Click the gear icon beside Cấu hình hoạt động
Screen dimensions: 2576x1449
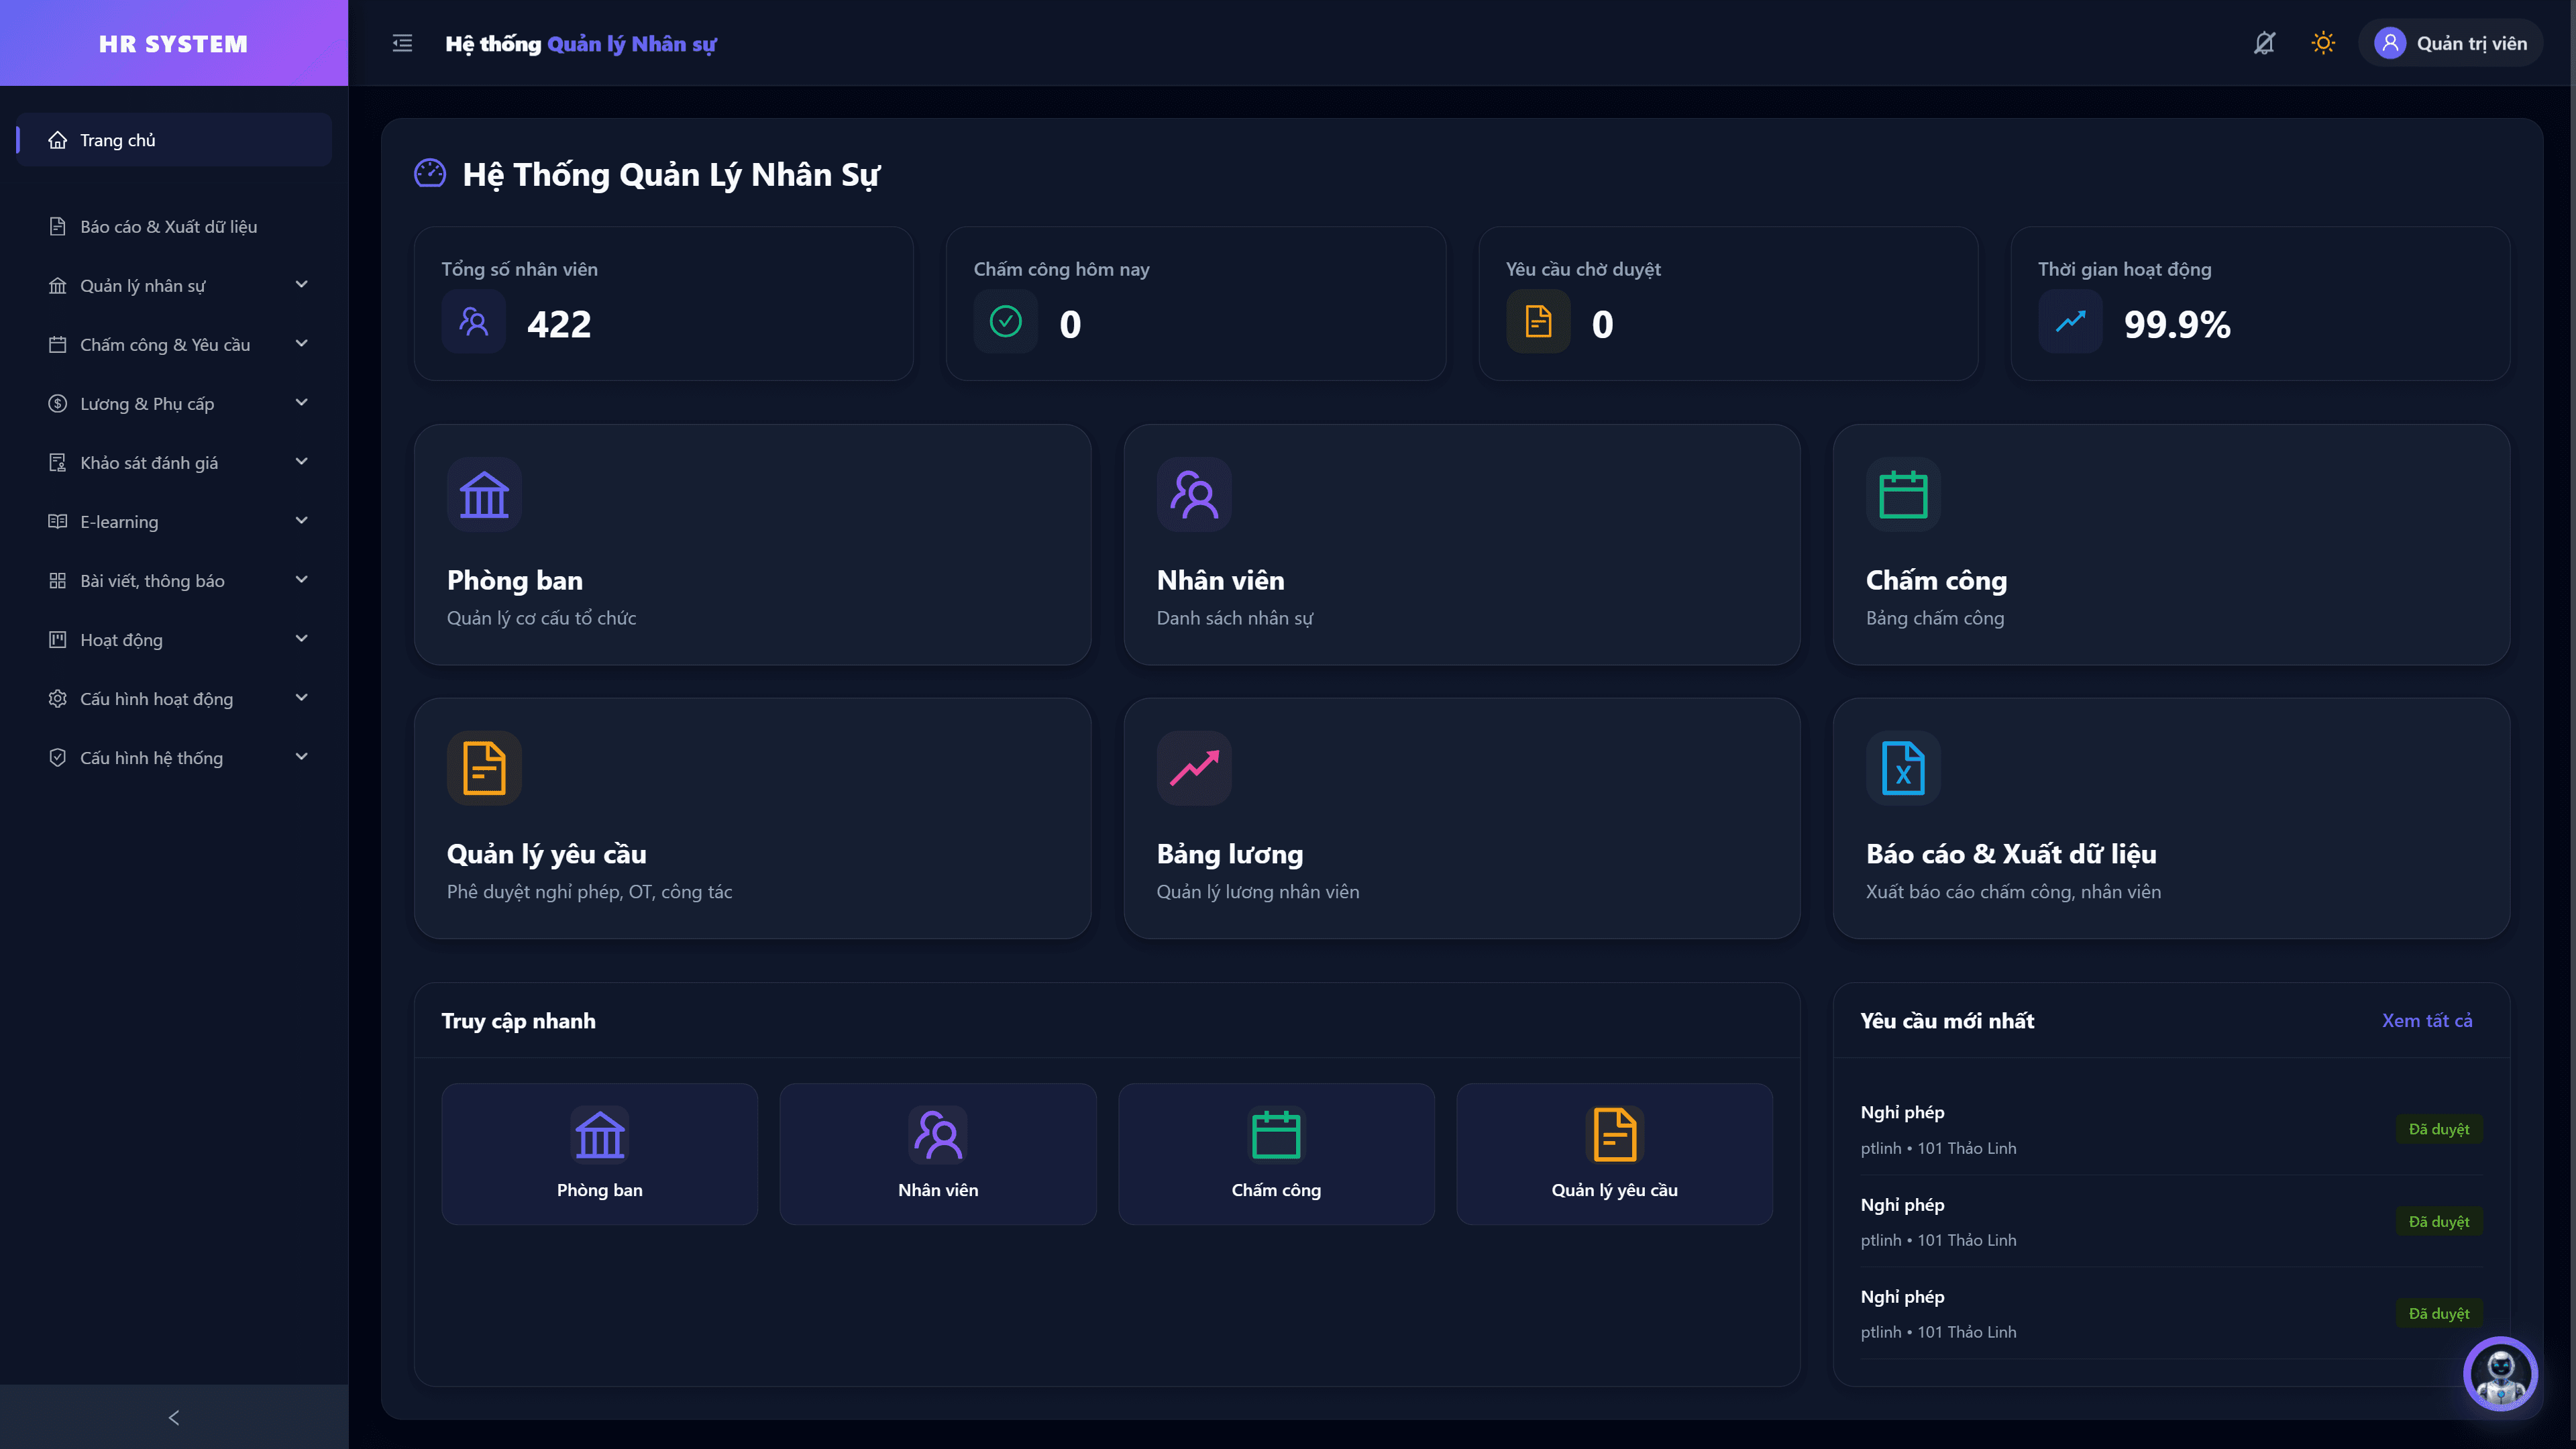tap(58, 699)
